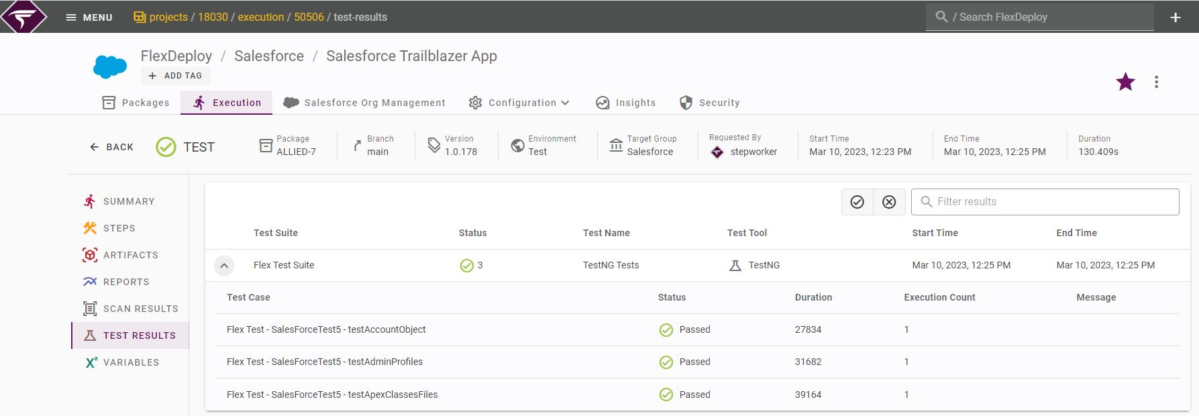Sort by Test Suite column header
Screen dimensions: 1199x416
click(276, 233)
